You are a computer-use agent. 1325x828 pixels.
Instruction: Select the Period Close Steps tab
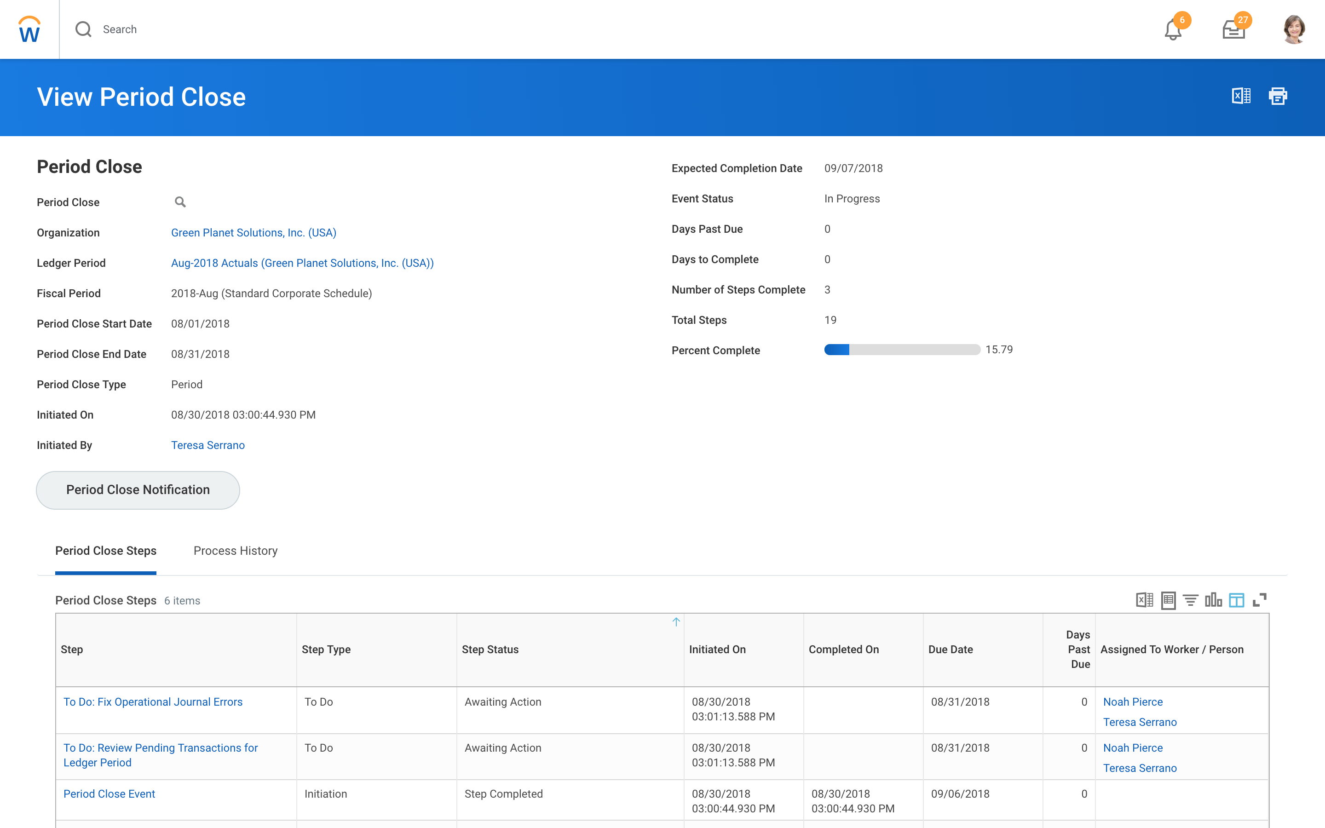pos(106,551)
